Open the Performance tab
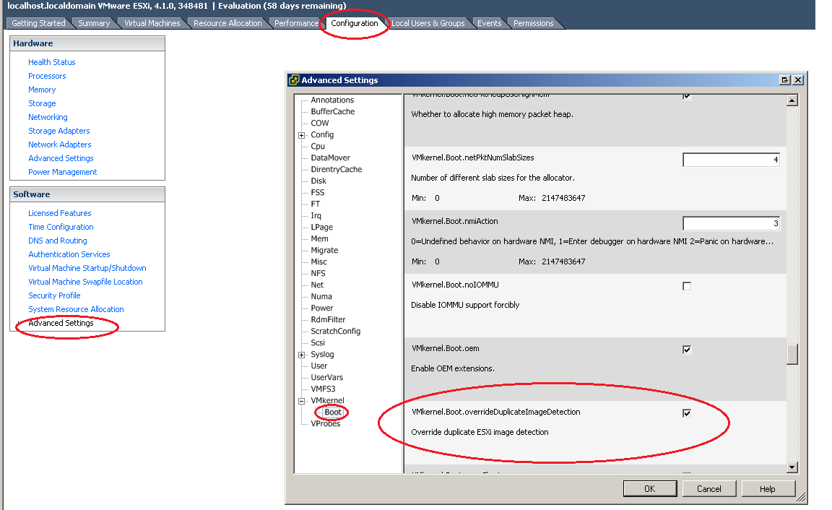832x510 pixels. 296,23
